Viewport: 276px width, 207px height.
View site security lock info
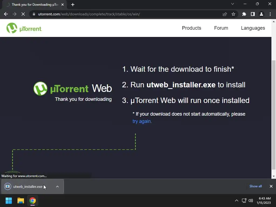pyautogui.click(x=34, y=14)
